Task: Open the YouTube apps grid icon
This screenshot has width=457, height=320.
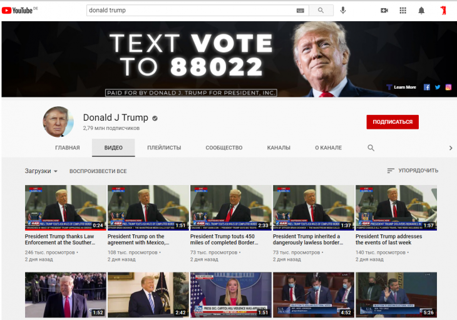Action: tap(403, 11)
